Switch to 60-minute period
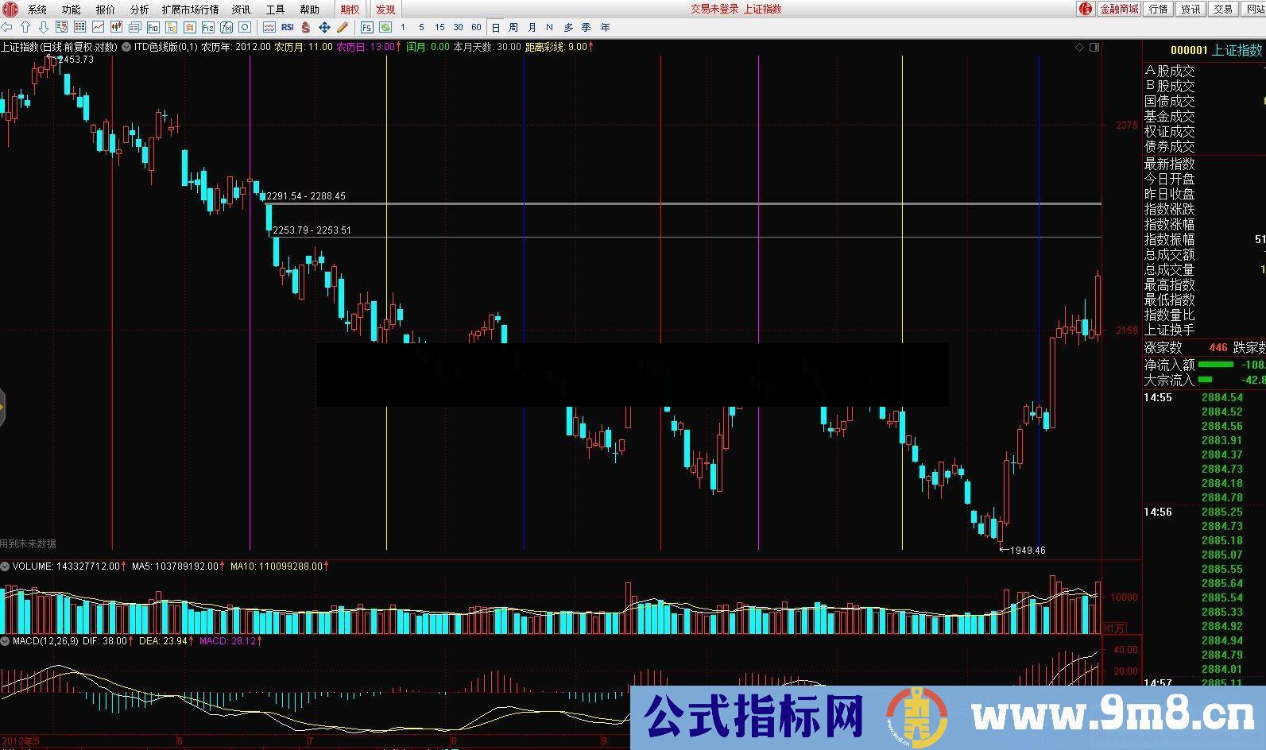The height and width of the screenshot is (750, 1266). (x=476, y=27)
